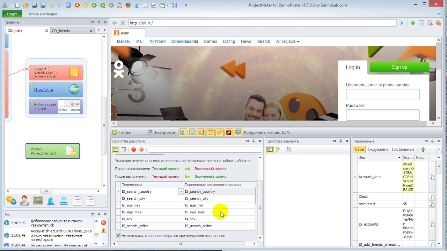Viewport: 447px width, 251px height.
Task: Copy the coreResult variable value icon
Action: [x=432, y=204]
